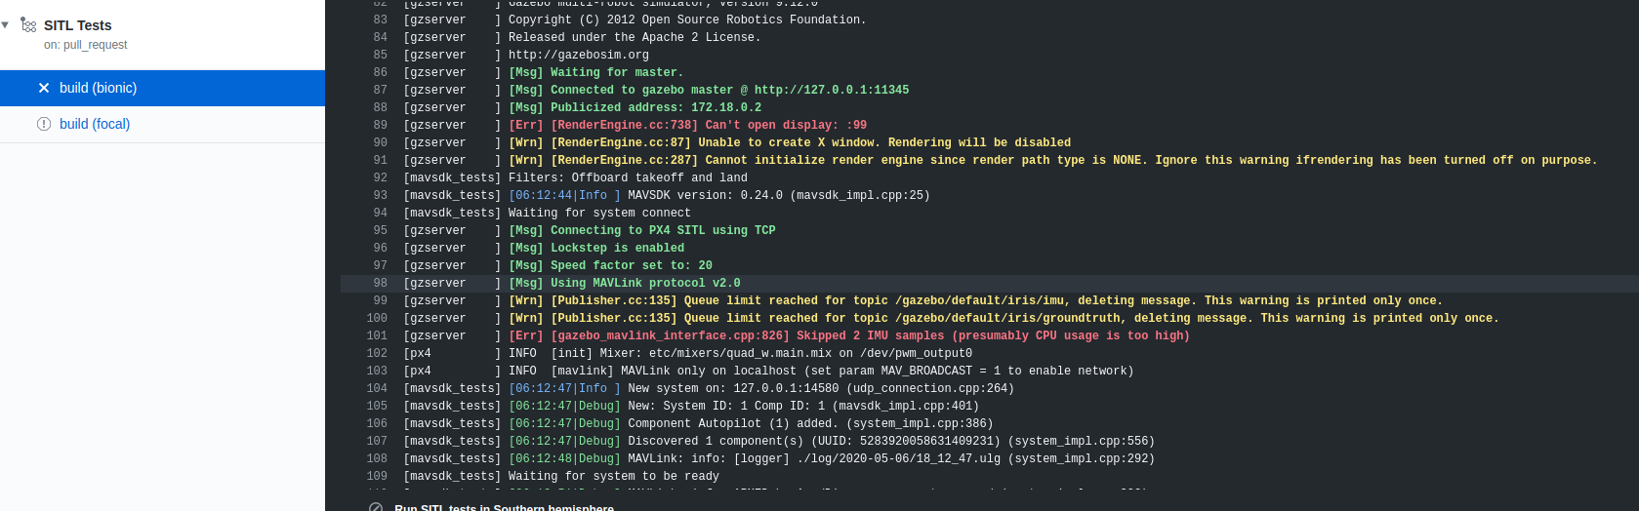Click the 'Waiting for system to be ready' line
1639x511 pixels.
pos(990,476)
